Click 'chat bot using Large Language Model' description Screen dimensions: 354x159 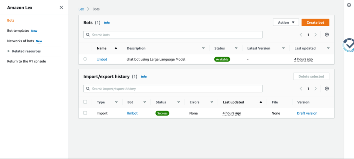tap(156, 59)
